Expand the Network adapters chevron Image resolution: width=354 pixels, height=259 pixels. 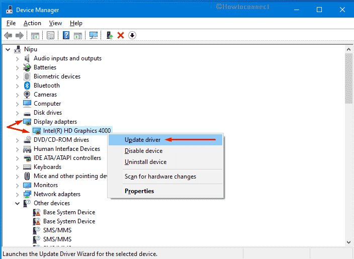(x=18, y=195)
